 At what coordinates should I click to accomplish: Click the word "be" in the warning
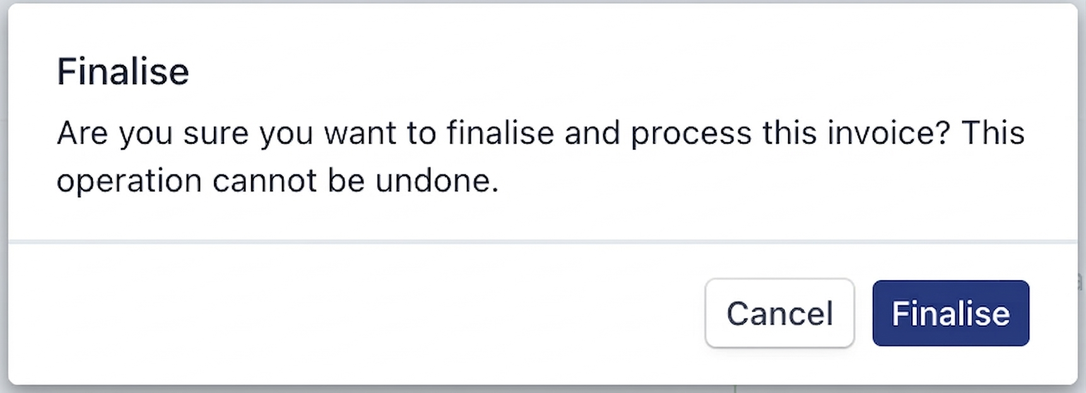coord(346,181)
